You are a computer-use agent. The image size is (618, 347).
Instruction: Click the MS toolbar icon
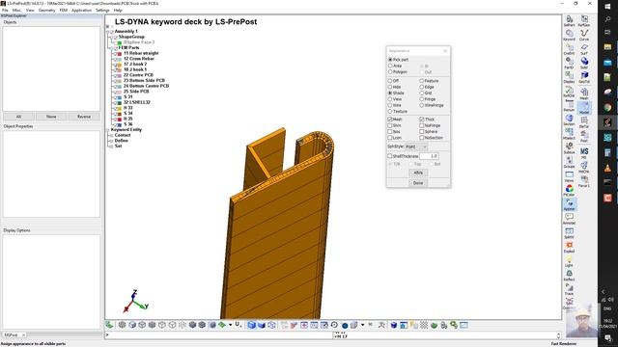click(584, 152)
